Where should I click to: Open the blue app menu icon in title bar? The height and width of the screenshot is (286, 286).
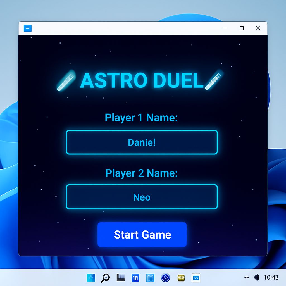coord(28,28)
